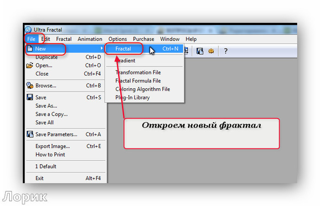Choose Transformation File from the submenu

pyautogui.click(x=138, y=72)
